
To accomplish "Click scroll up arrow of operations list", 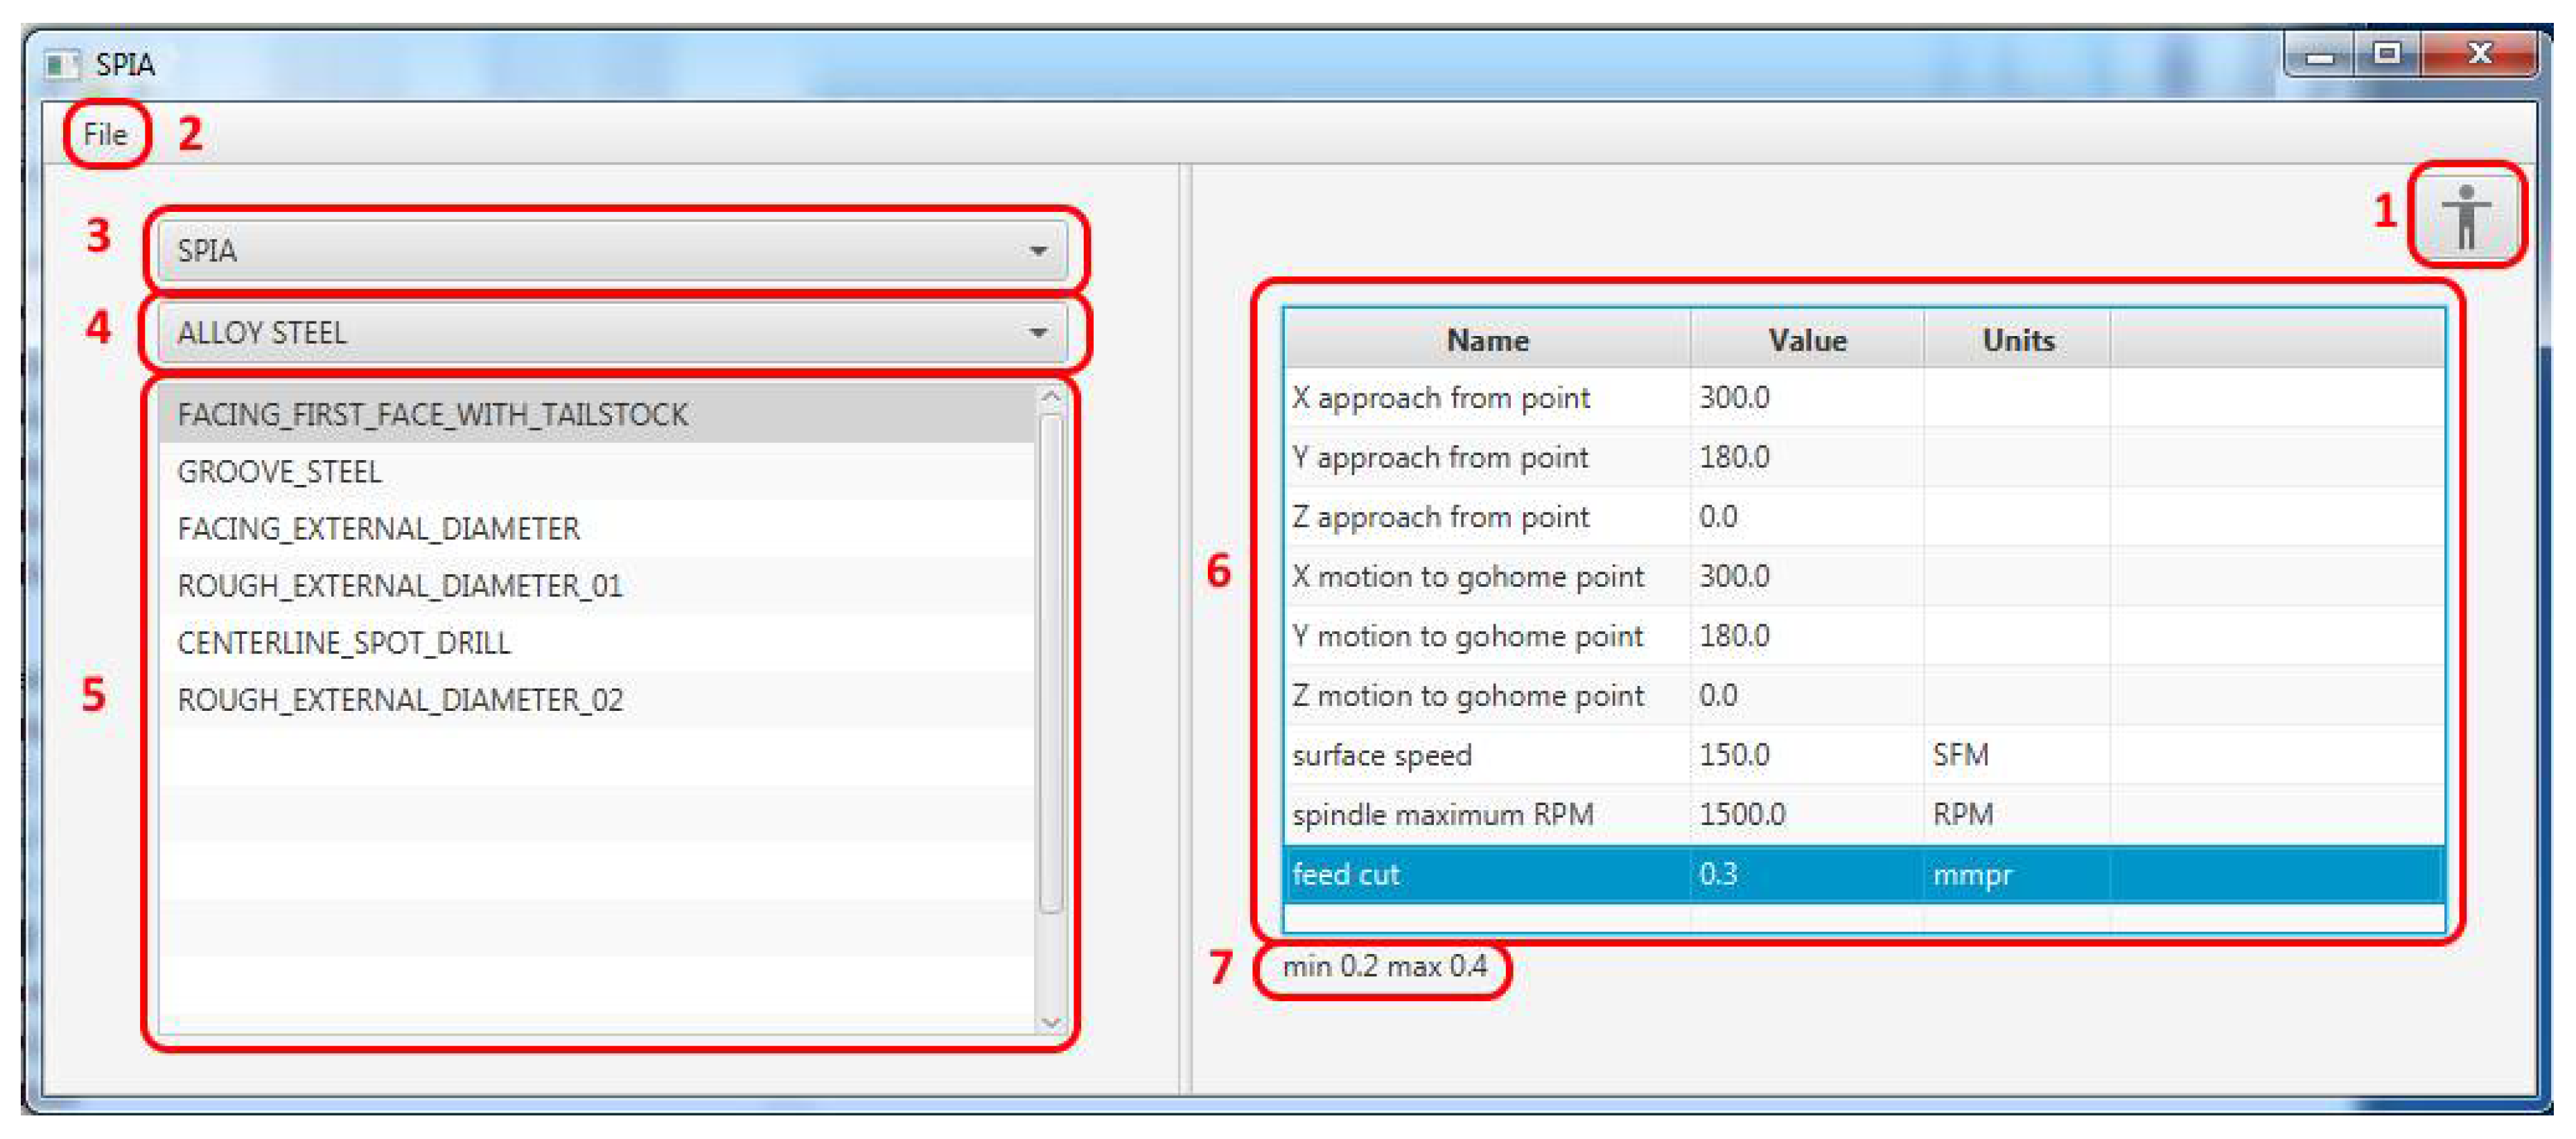I will 1050,397.
